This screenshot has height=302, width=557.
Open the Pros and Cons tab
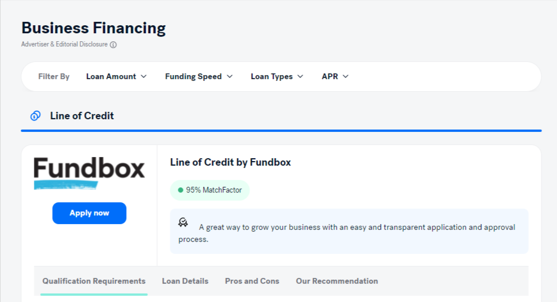click(x=252, y=281)
